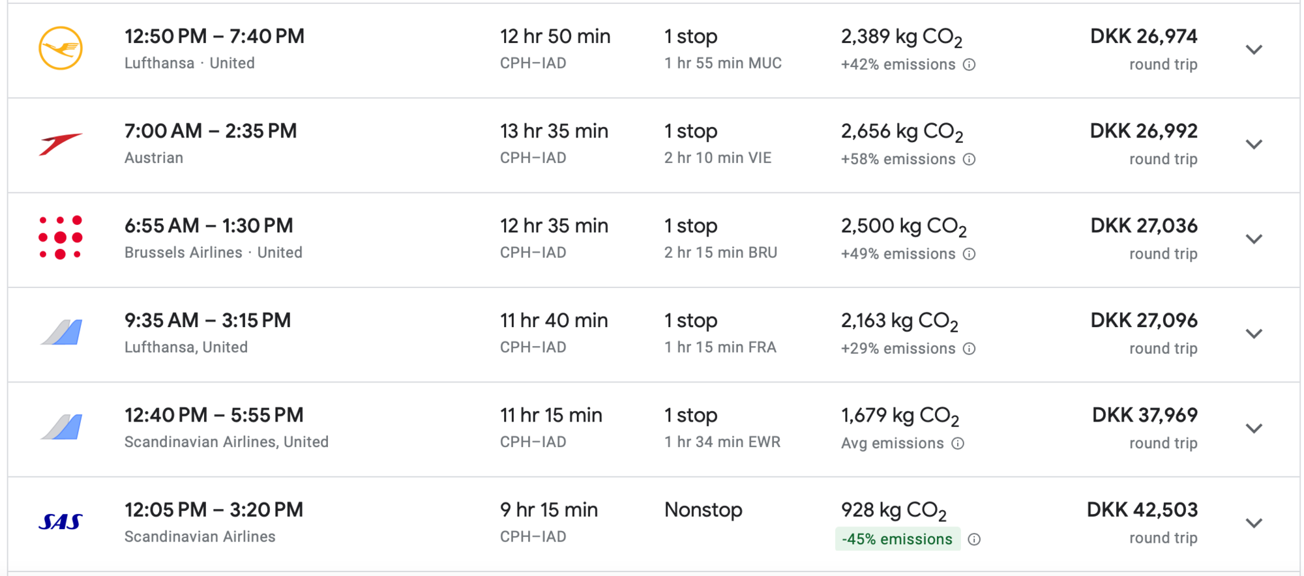Expand Brussels Airlines DKK 27,036 flight
This screenshot has height=576, width=1304.
1254,239
